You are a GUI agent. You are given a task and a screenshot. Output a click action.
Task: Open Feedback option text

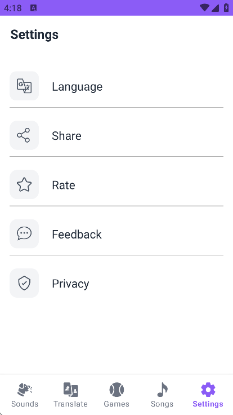click(77, 235)
